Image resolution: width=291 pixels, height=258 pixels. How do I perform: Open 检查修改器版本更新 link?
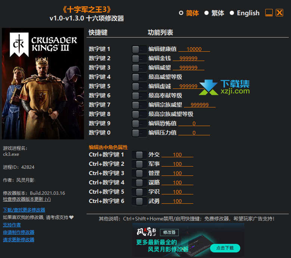click(x=27, y=199)
